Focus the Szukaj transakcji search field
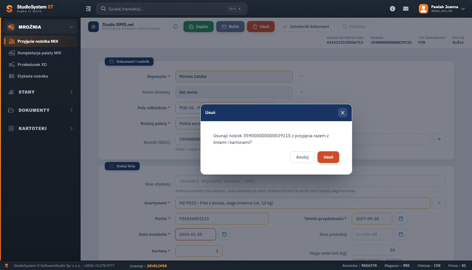Screen dimensions: 472x270 (x=172, y=9)
